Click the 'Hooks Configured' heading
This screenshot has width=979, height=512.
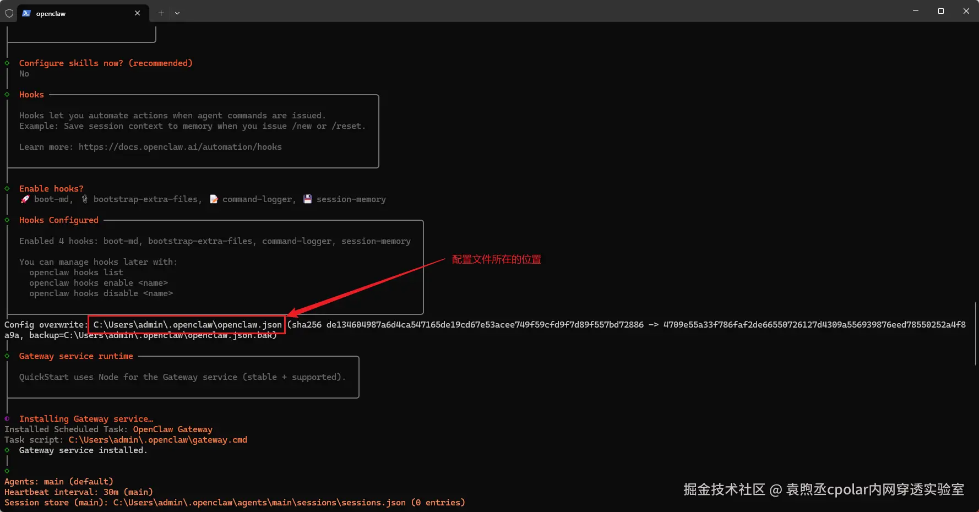coord(59,220)
